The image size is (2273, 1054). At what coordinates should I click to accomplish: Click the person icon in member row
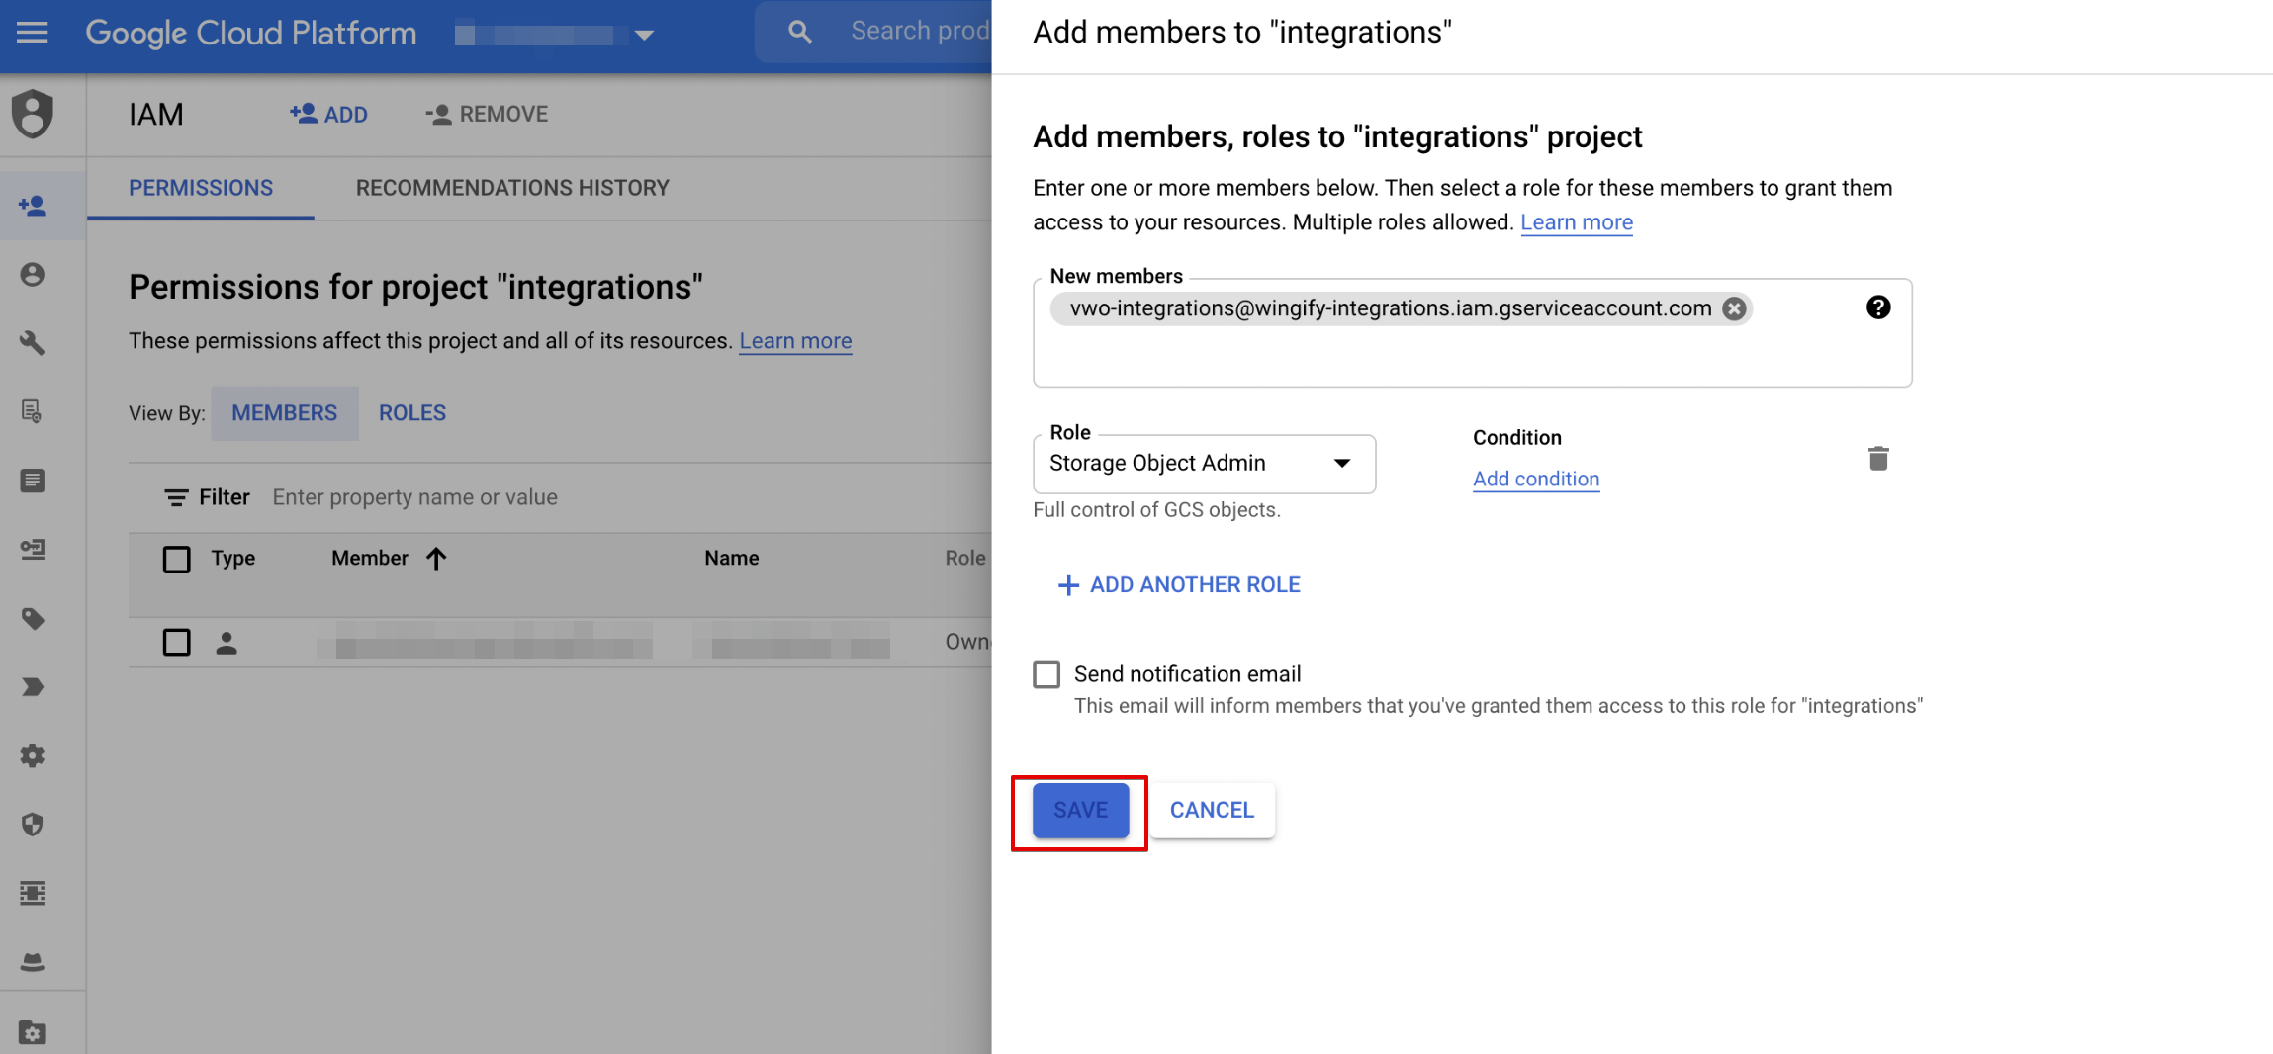[227, 643]
